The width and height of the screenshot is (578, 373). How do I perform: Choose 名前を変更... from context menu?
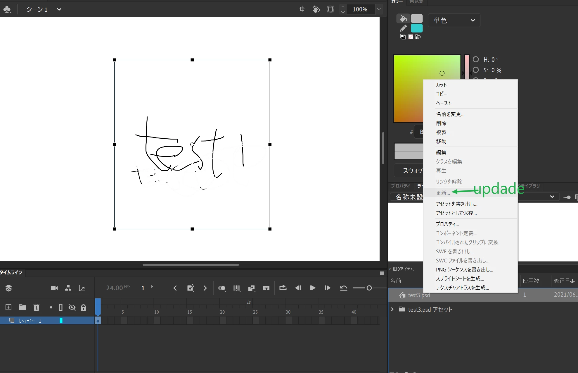(x=450, y=114)
